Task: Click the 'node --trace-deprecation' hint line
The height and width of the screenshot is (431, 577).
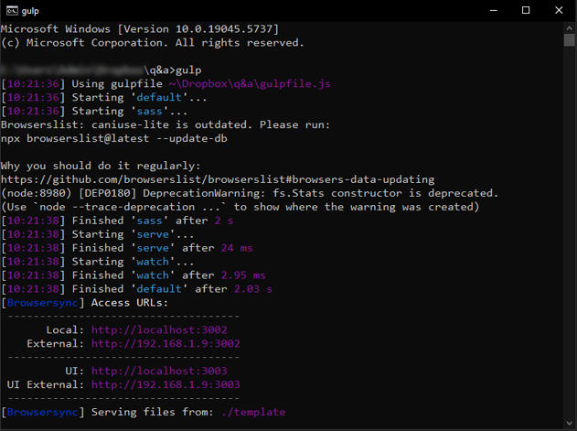Action: pyautogui.click(x=240, y=207)
